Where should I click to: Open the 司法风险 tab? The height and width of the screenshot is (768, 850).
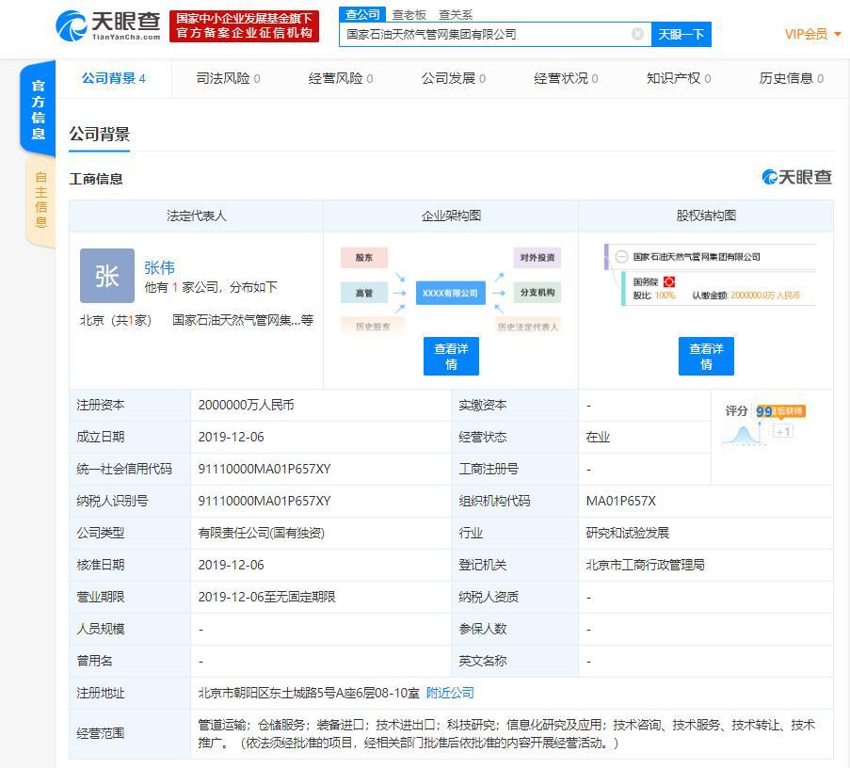pyautogui.click(x=226, y=79)
